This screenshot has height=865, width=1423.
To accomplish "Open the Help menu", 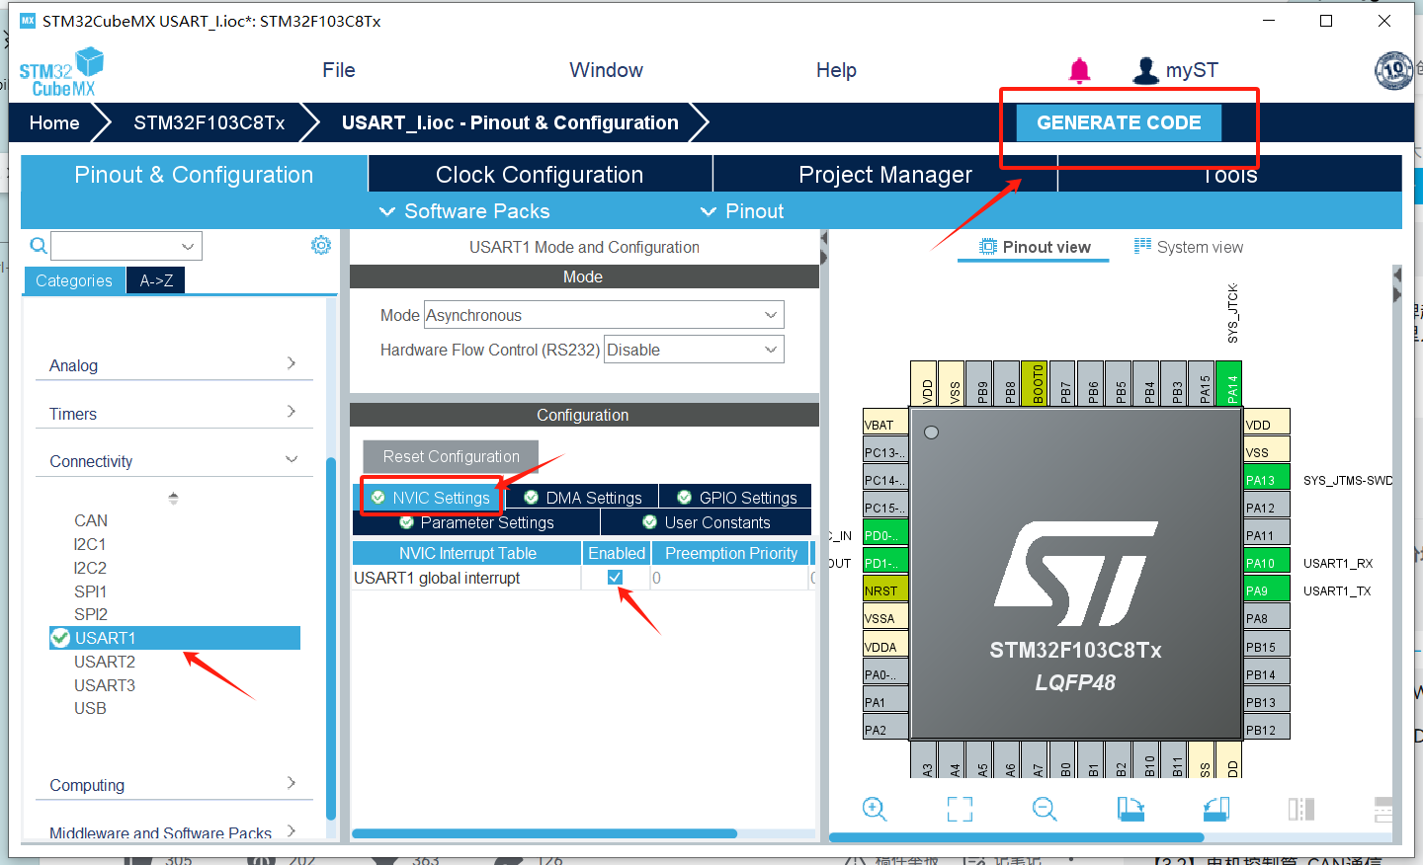I will pos(836,70).
